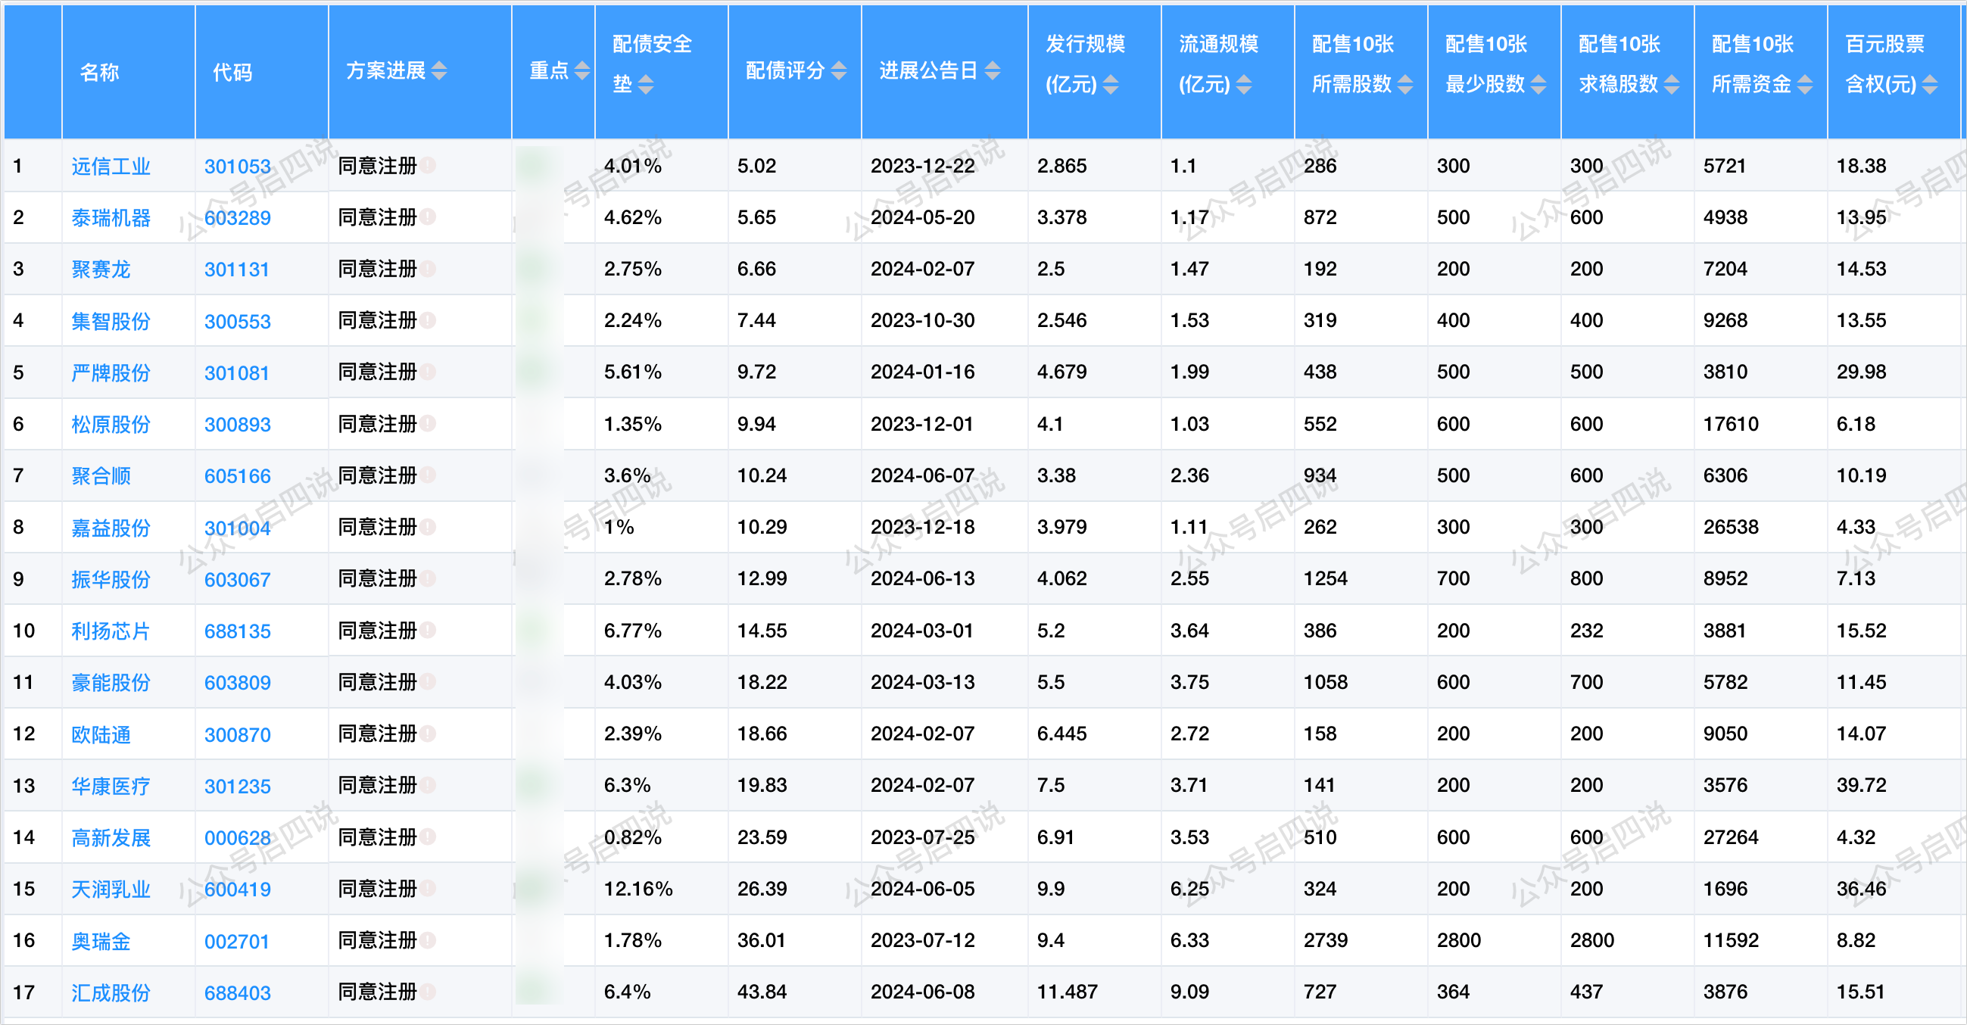The image size is (1967, 1025).
Task: Open 利扬芯片 name link
Action: pos(111,631)
